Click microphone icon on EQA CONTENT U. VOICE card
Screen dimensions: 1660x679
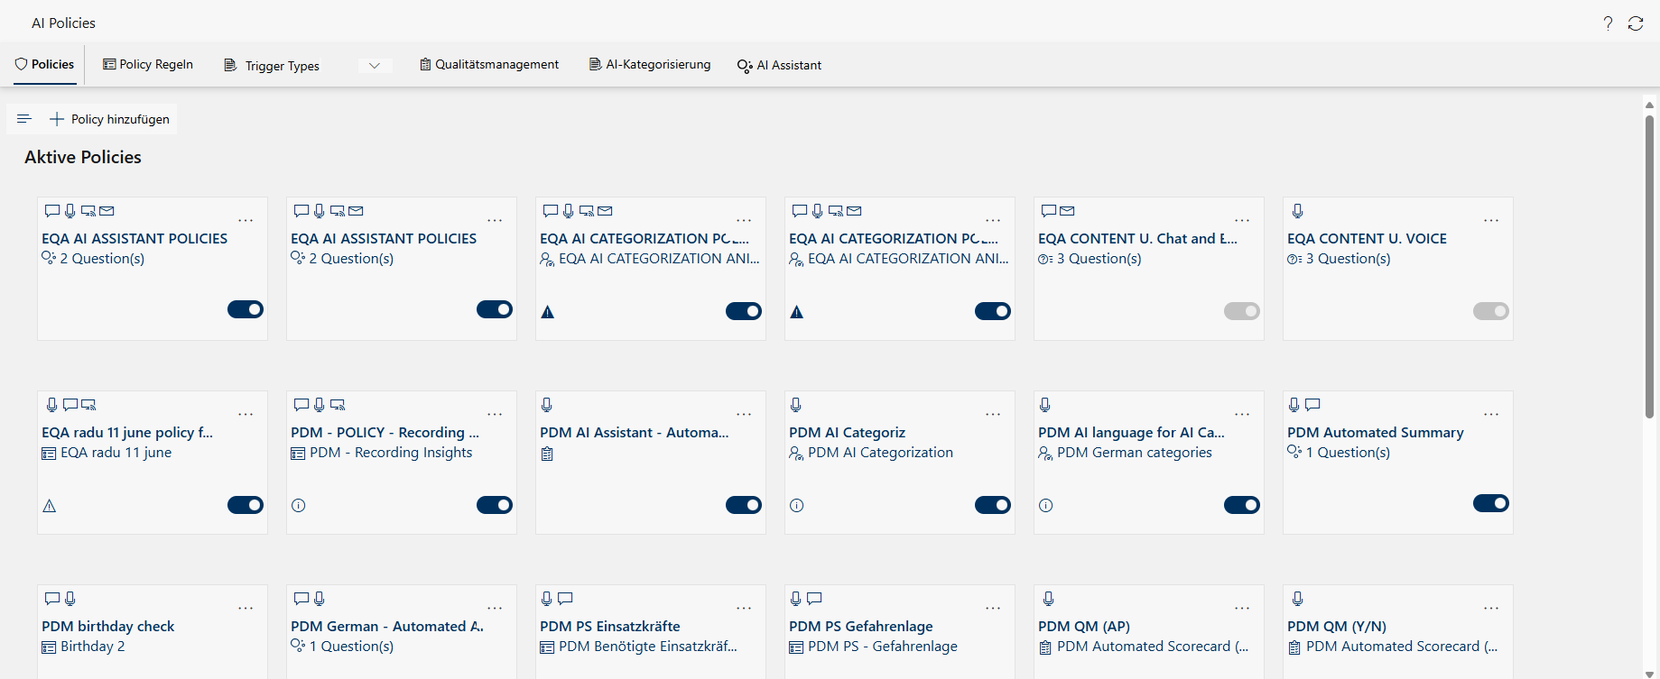(1297, 211)
